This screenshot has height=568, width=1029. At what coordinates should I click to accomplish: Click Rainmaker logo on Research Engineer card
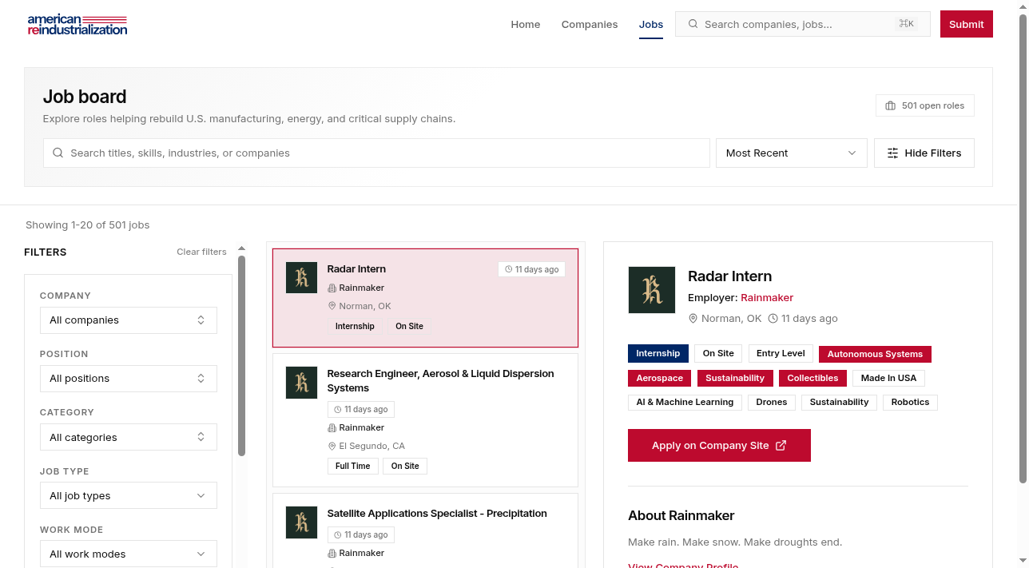[302, 383]
